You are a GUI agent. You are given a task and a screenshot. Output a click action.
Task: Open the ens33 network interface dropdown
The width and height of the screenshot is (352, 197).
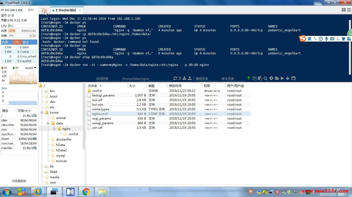pos(31,68)
